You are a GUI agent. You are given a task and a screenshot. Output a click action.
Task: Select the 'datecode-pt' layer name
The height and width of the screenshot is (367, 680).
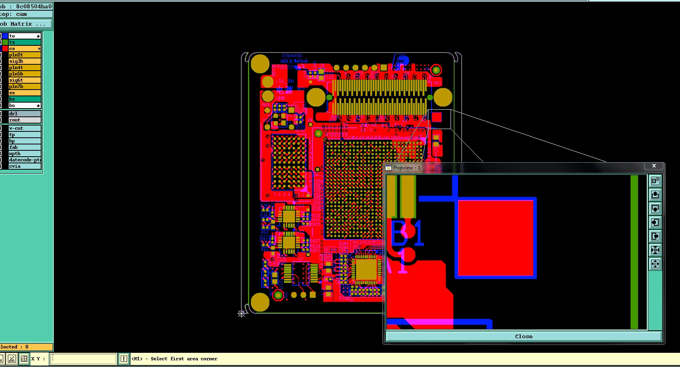pos(25,160)
